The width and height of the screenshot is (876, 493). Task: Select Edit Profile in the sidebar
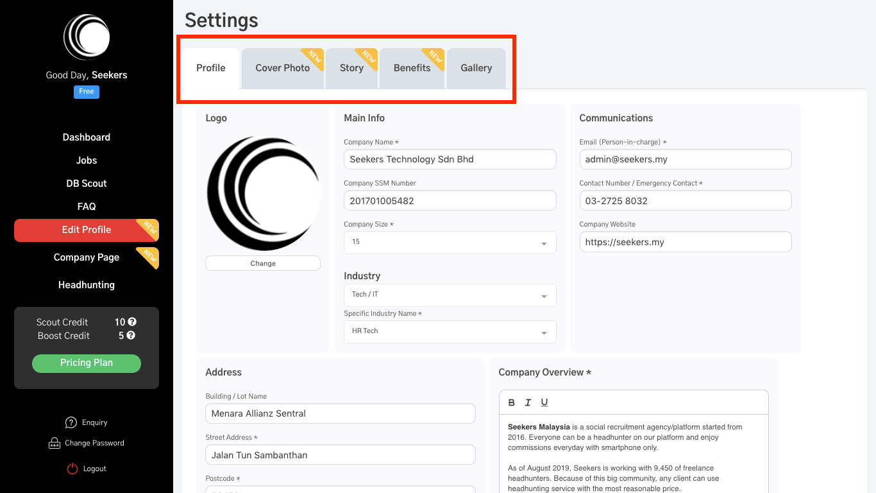pyautogui.click(x=87, y=230)
